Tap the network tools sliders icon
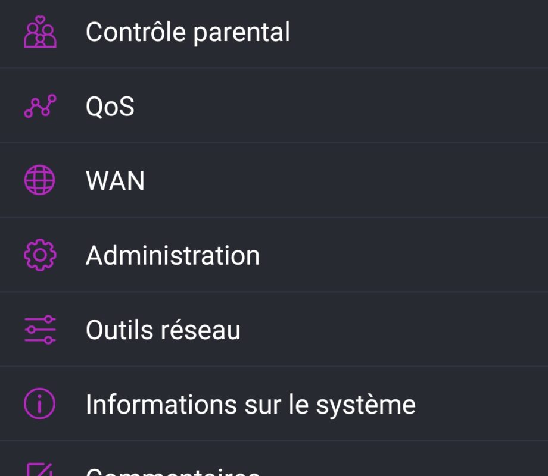This screenshot has width=548, height=476. (x=40, y=330)
